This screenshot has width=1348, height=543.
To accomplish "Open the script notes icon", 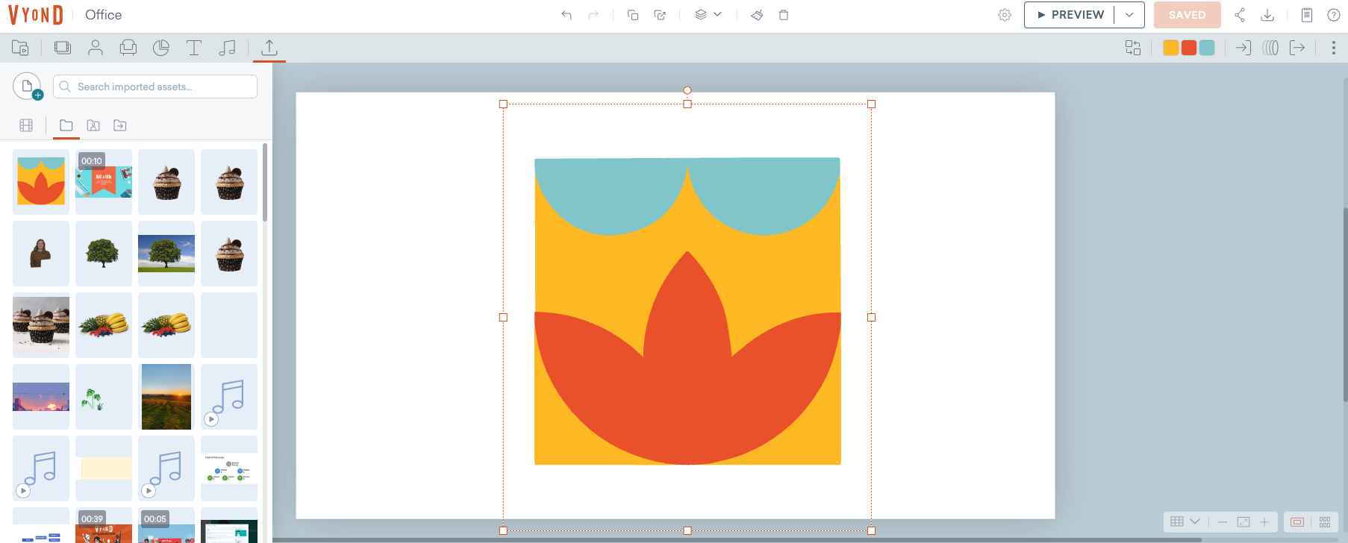I will coord(1306,15).
